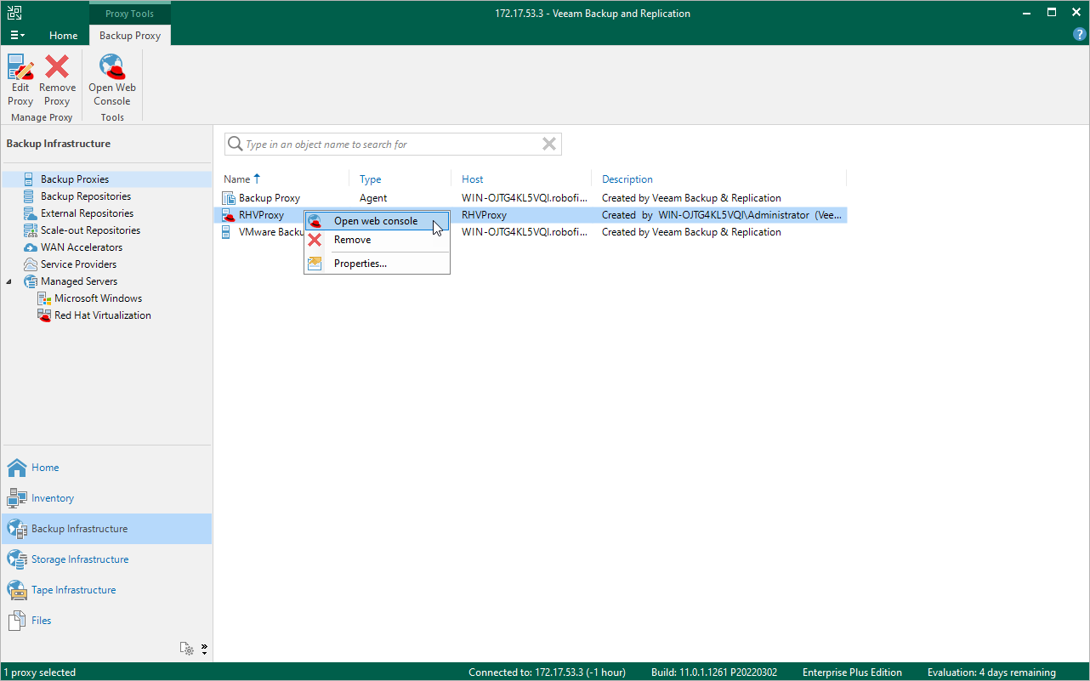Open the main application menu dropdown
Screen dimensions: 1090x681
coord(17,36)
